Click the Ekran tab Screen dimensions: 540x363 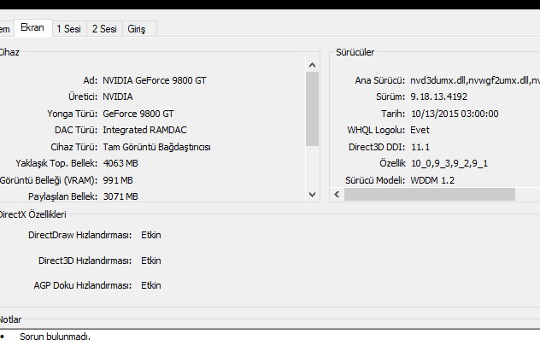(32, 28)
